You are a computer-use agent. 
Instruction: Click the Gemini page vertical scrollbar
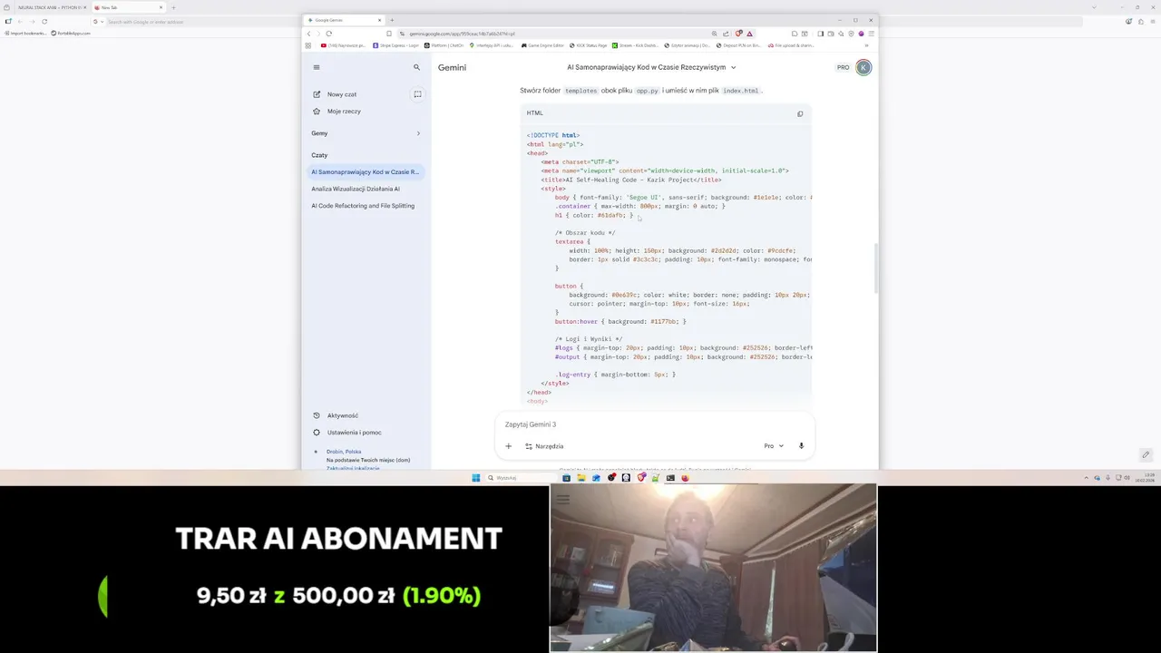[875, 268]
